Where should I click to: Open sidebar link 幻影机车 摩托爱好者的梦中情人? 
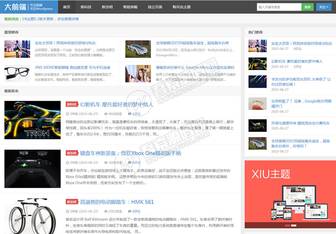(x=297, y=61)
